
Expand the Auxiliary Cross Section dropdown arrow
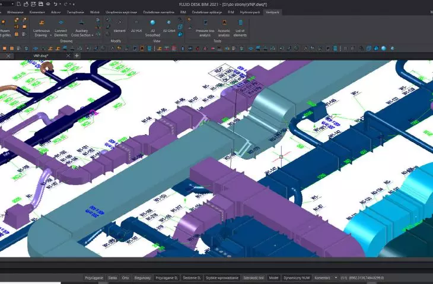[92, 35]
